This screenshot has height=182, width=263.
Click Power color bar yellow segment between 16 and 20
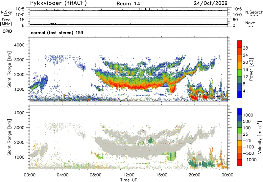point(240,66)
